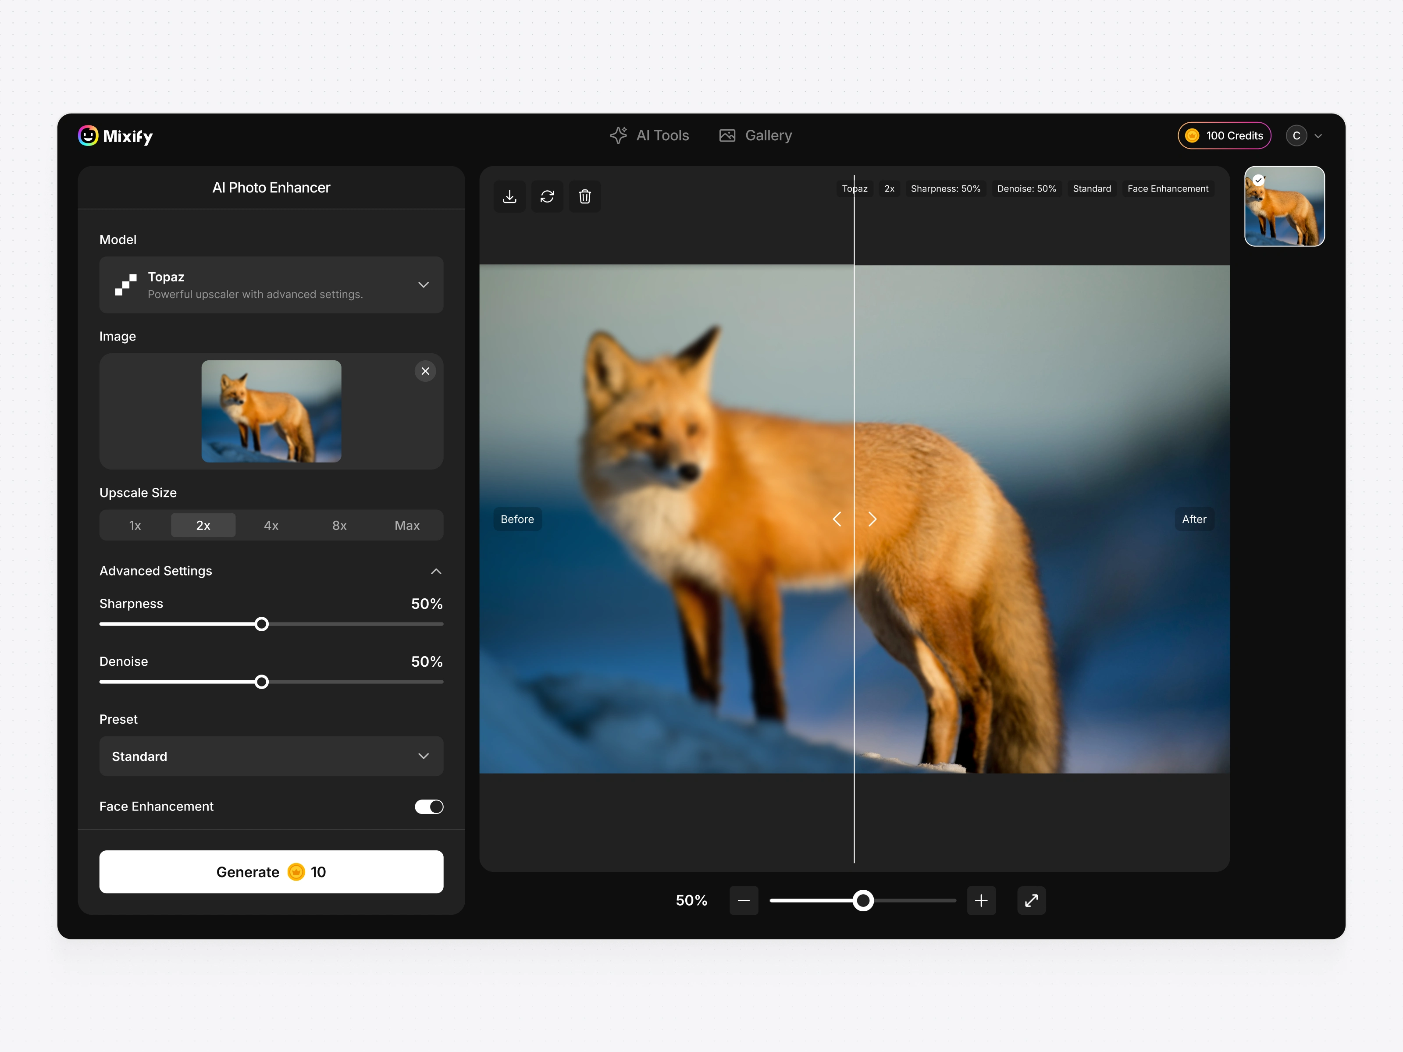
Task: Delete result with trash icon
Action: pyautogui.click(x=585, y=196)
